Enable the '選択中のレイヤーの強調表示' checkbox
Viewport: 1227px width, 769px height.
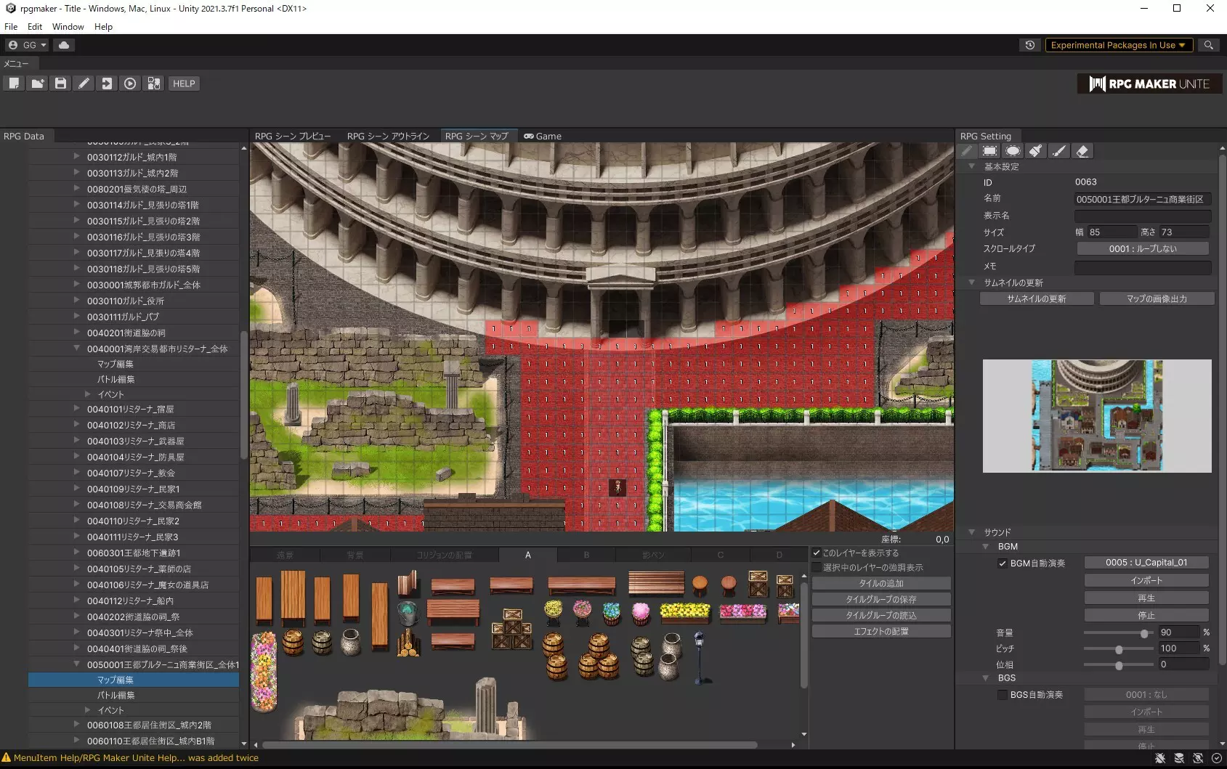pyautogui.click(x=817, y=567)
